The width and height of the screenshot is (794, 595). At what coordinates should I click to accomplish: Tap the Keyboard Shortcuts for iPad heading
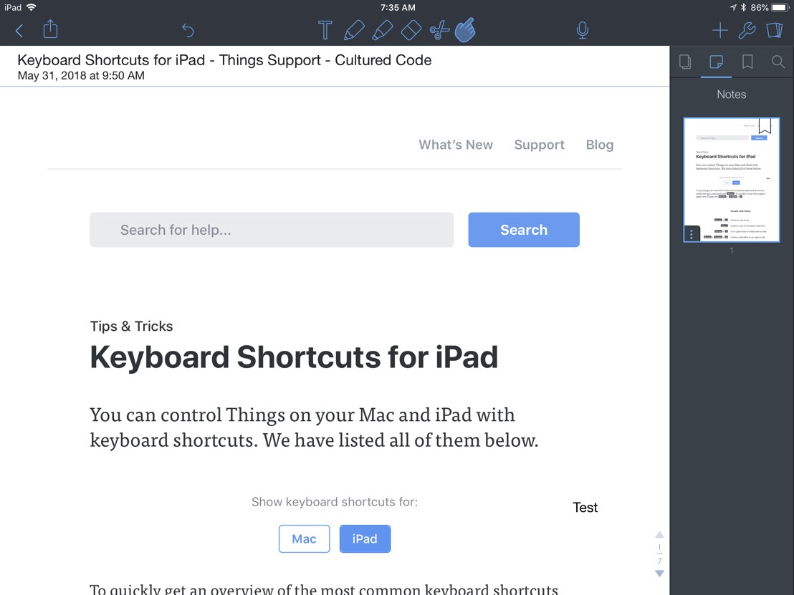click(294, 357)
